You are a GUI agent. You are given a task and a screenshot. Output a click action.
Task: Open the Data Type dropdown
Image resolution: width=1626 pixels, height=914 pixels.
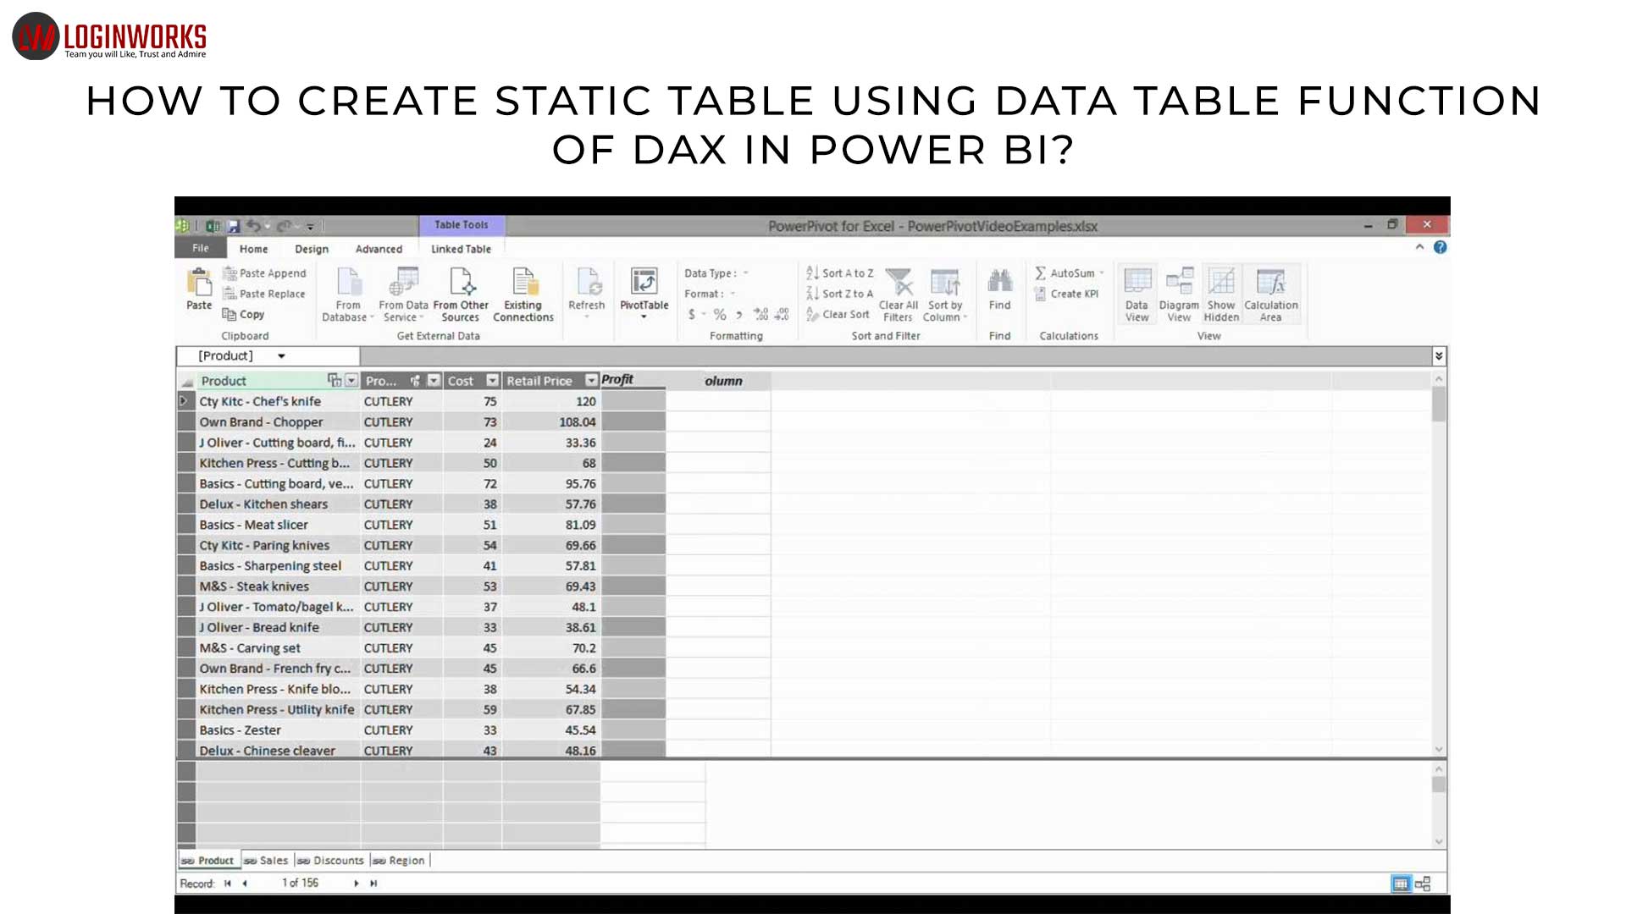[745, 273]
